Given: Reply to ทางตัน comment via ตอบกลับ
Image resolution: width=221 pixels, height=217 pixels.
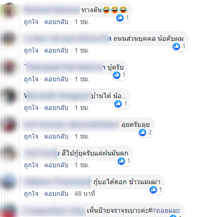Looking at the screenshot, I should click(56, 22).
